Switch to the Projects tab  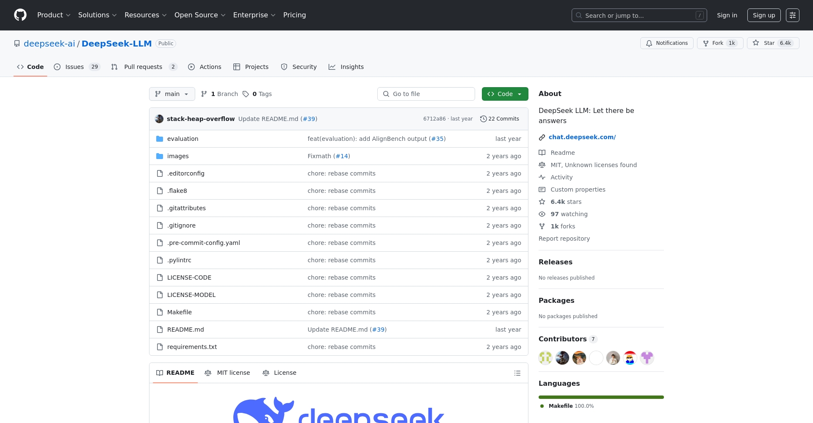[251, 67]
